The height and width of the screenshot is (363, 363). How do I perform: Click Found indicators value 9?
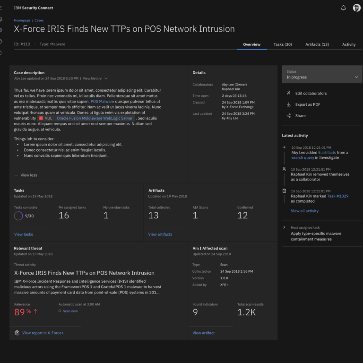pos(195,312)
